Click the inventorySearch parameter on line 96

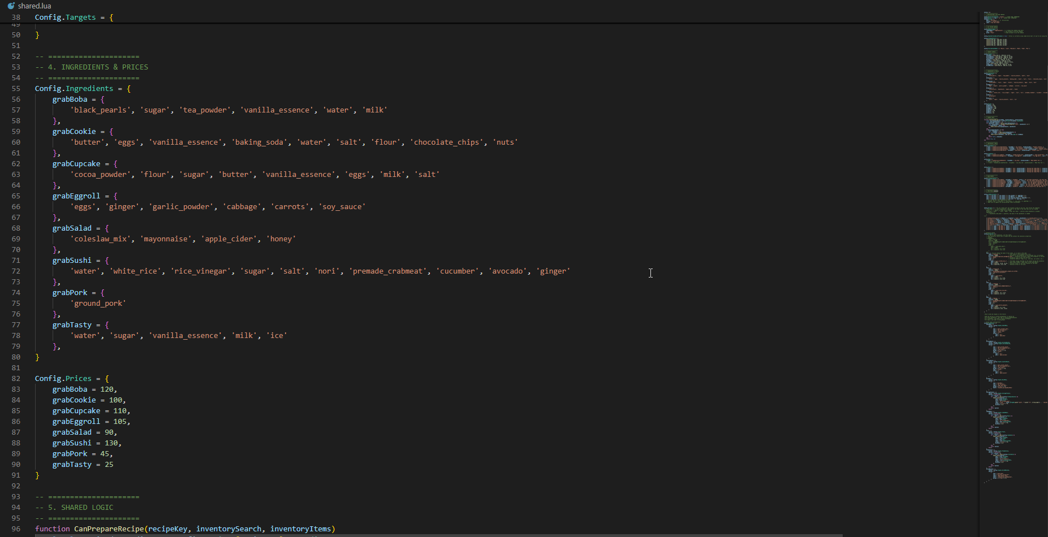[x=228, y=529]
